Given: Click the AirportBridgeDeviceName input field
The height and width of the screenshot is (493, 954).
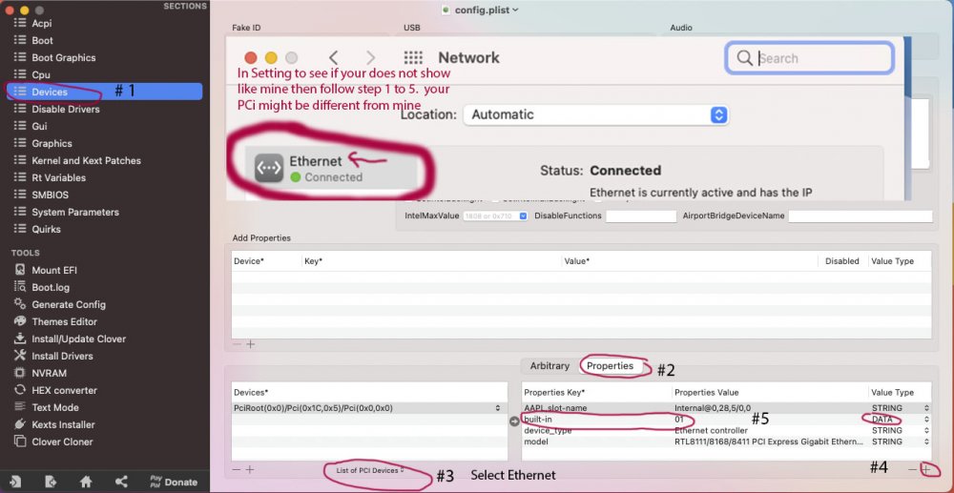Looking at the screenshot, I should (861, 216).
